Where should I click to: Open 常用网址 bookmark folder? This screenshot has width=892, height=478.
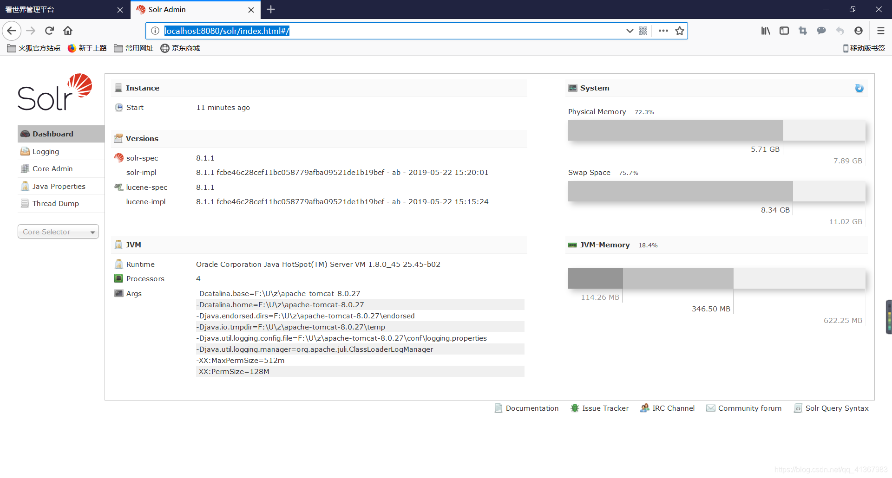pos(134,48)
